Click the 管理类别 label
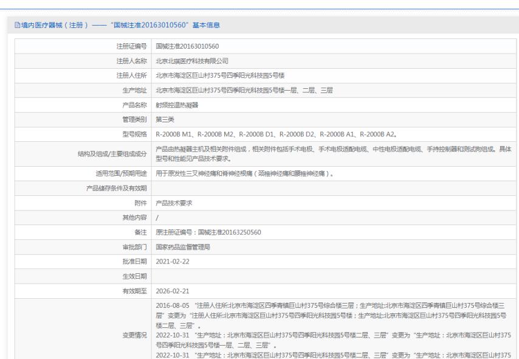 coord(134,119)
